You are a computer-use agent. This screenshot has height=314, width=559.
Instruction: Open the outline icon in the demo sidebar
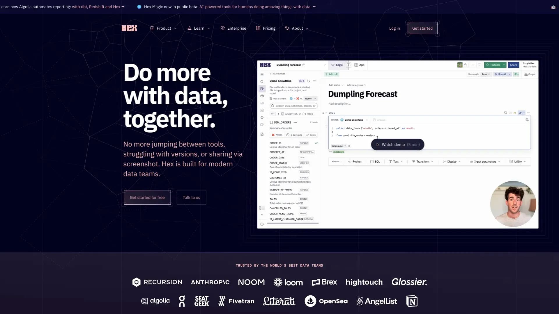click(262, 74)
